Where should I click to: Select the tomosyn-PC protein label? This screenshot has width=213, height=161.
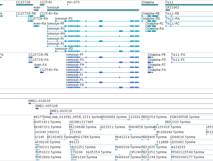tap(75, 80)
